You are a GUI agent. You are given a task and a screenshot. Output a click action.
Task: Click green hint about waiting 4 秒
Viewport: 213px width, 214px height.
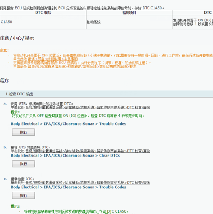[x=78, y=116]
